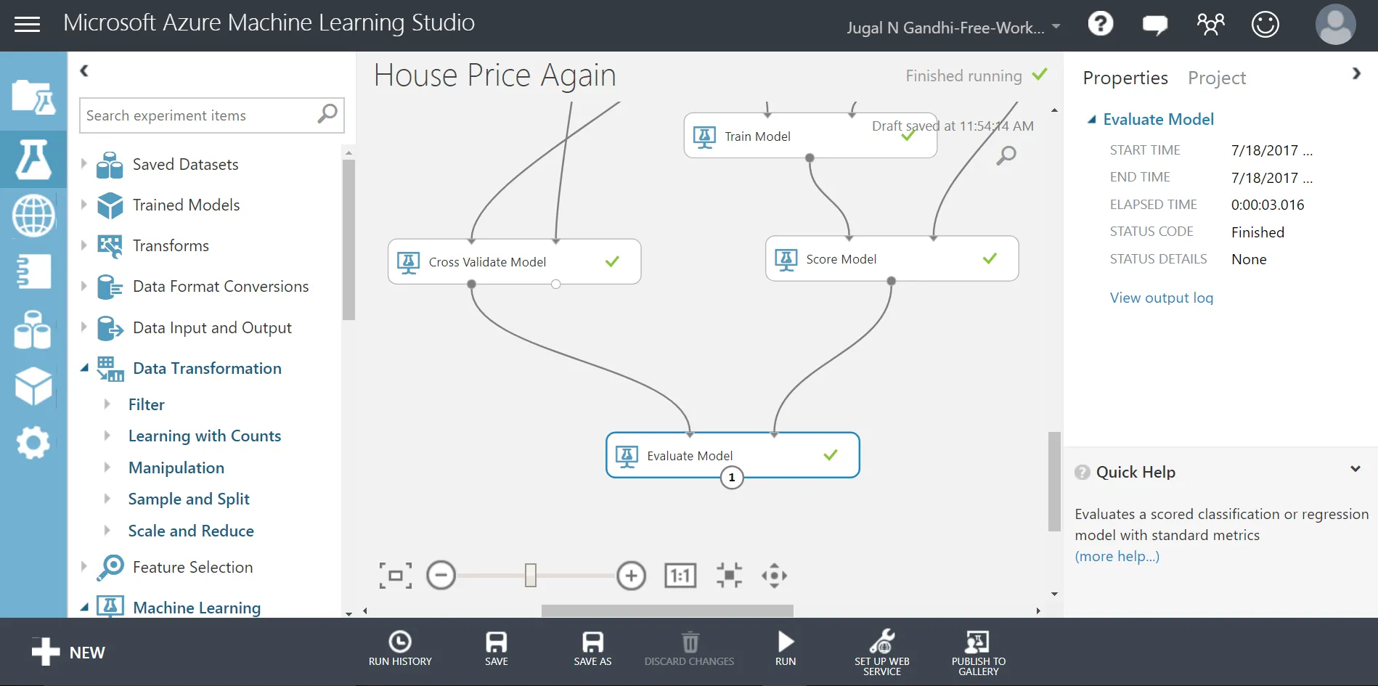The width and height of the screenshot is (1378, 686).
Task: Switch to the Properties tab
Action: 1125,78
